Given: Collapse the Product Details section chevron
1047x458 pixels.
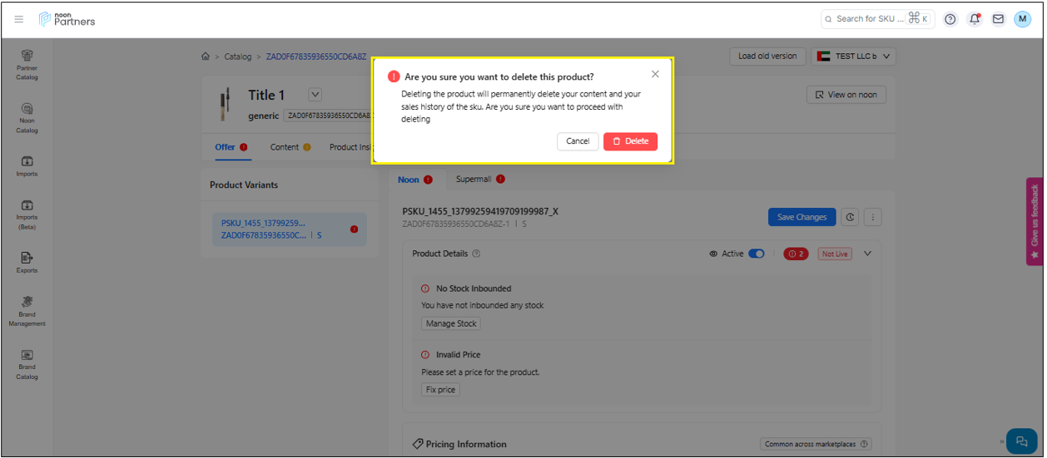Looking at the screenshot, I should point(867,254).
